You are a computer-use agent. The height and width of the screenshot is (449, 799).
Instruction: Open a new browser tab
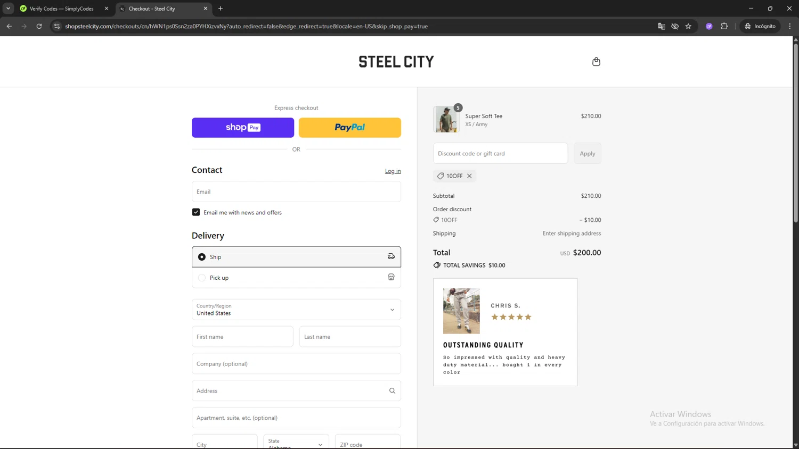221,9
